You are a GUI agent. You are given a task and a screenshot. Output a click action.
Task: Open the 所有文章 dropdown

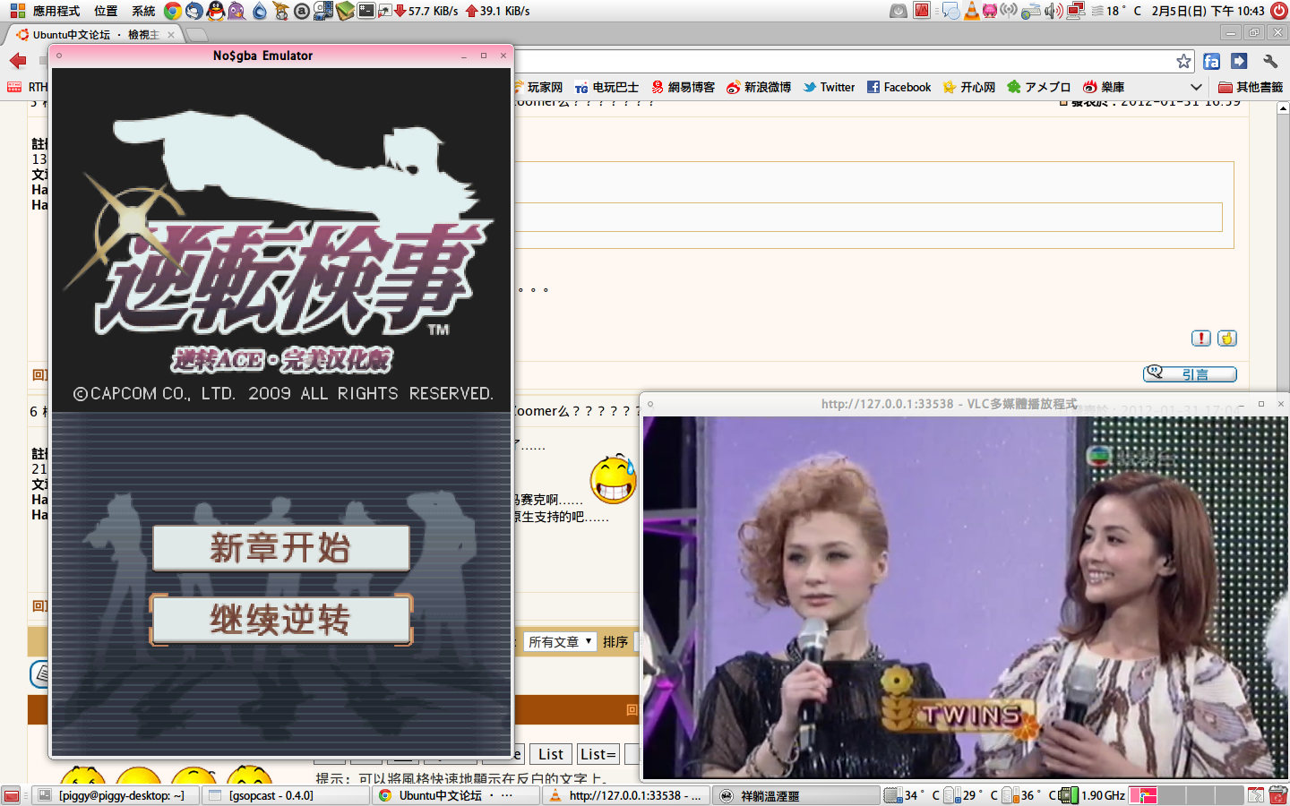pos(560,641)
